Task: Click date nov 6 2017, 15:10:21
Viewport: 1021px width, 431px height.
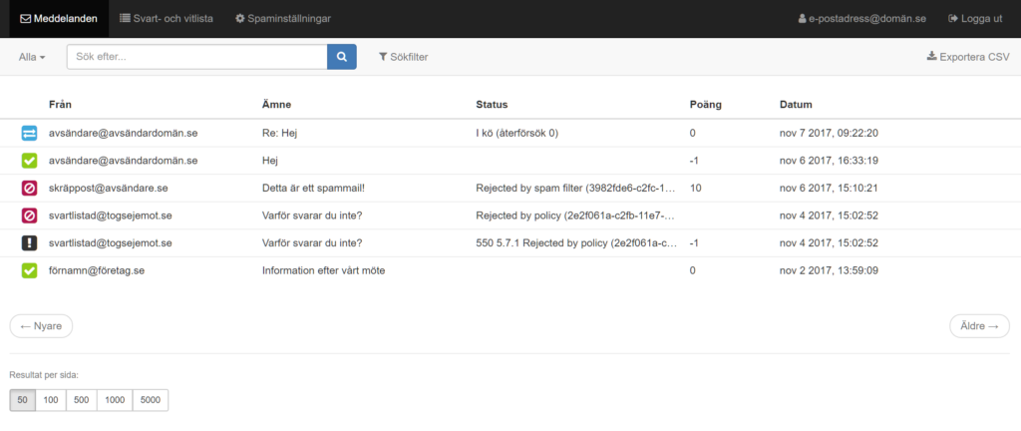Action: coord(829,189)
